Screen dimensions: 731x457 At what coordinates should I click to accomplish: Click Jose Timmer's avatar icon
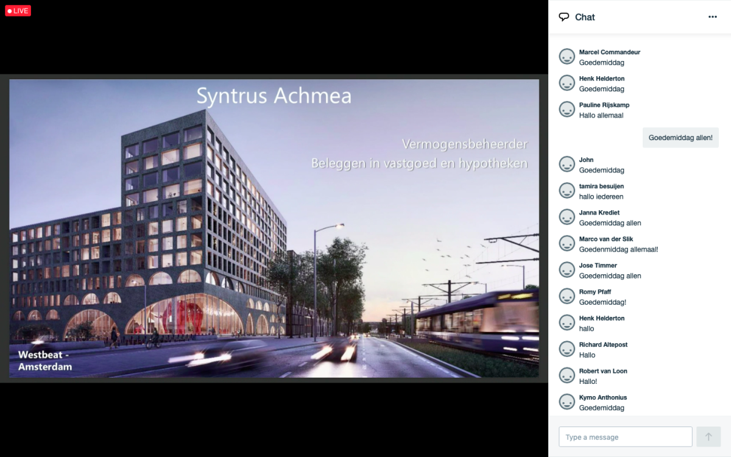coord(567,270)
